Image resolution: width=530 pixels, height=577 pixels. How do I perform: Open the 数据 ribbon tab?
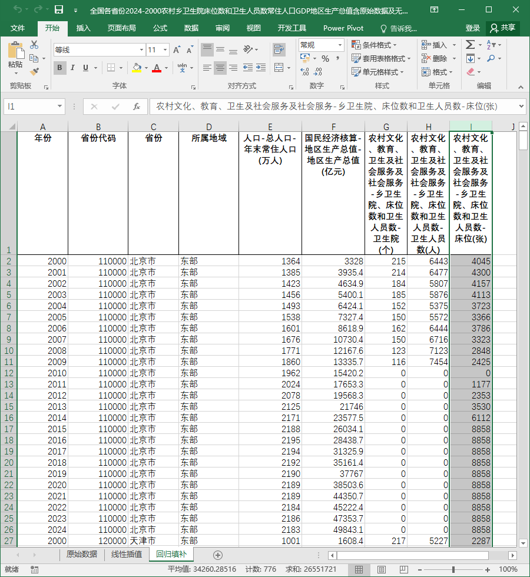pos(191,28)
